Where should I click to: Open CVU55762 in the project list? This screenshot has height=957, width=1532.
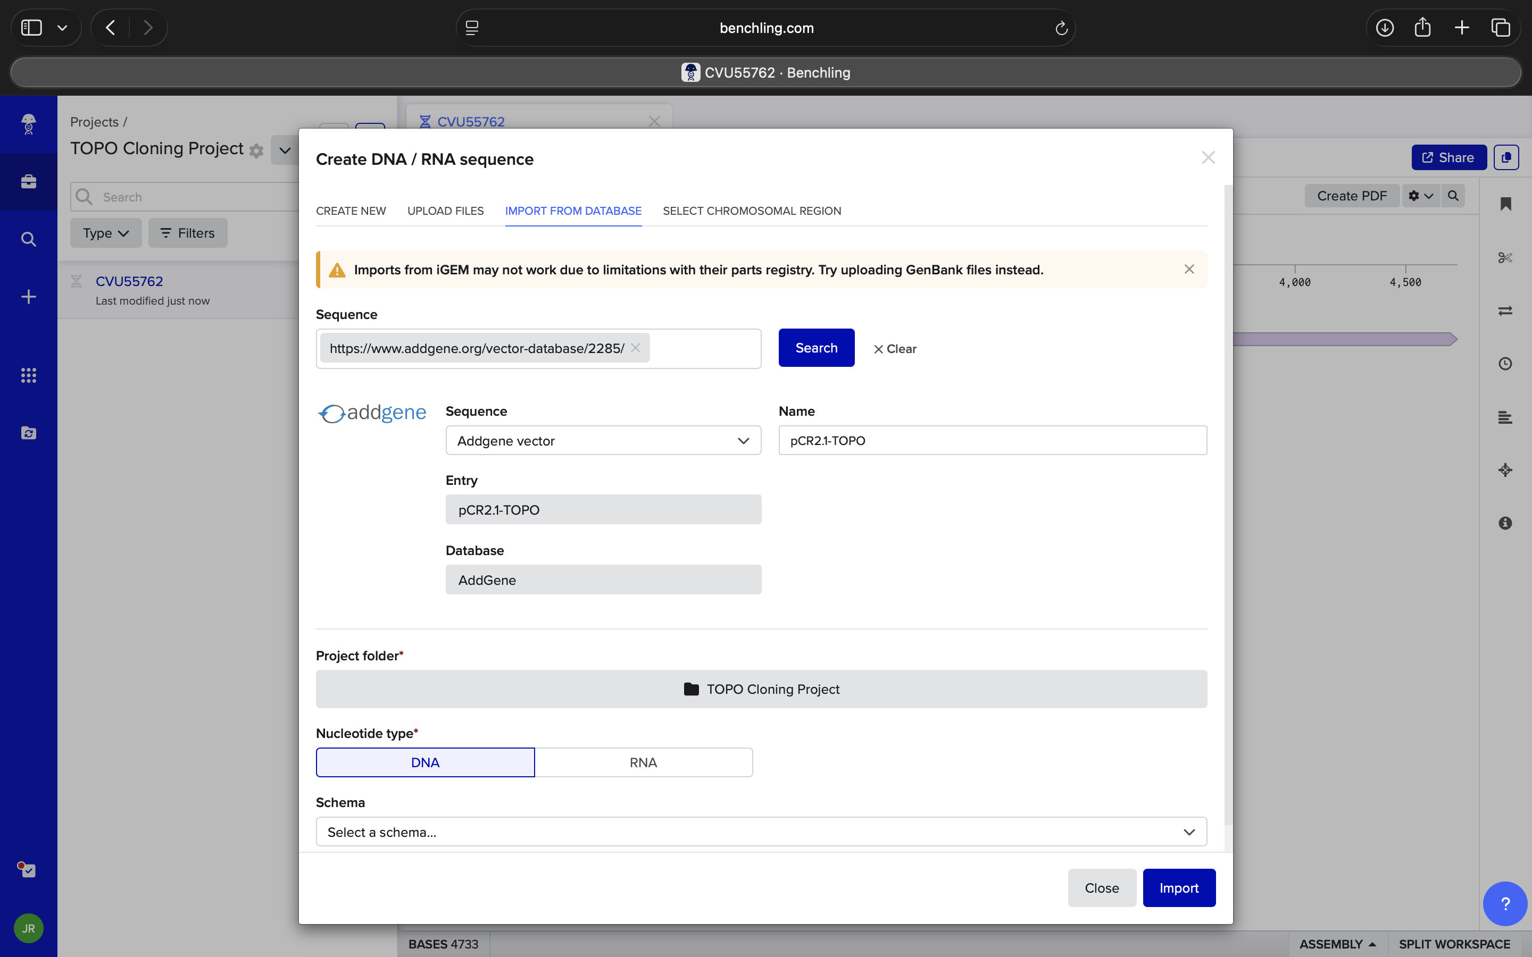[129, 281]
